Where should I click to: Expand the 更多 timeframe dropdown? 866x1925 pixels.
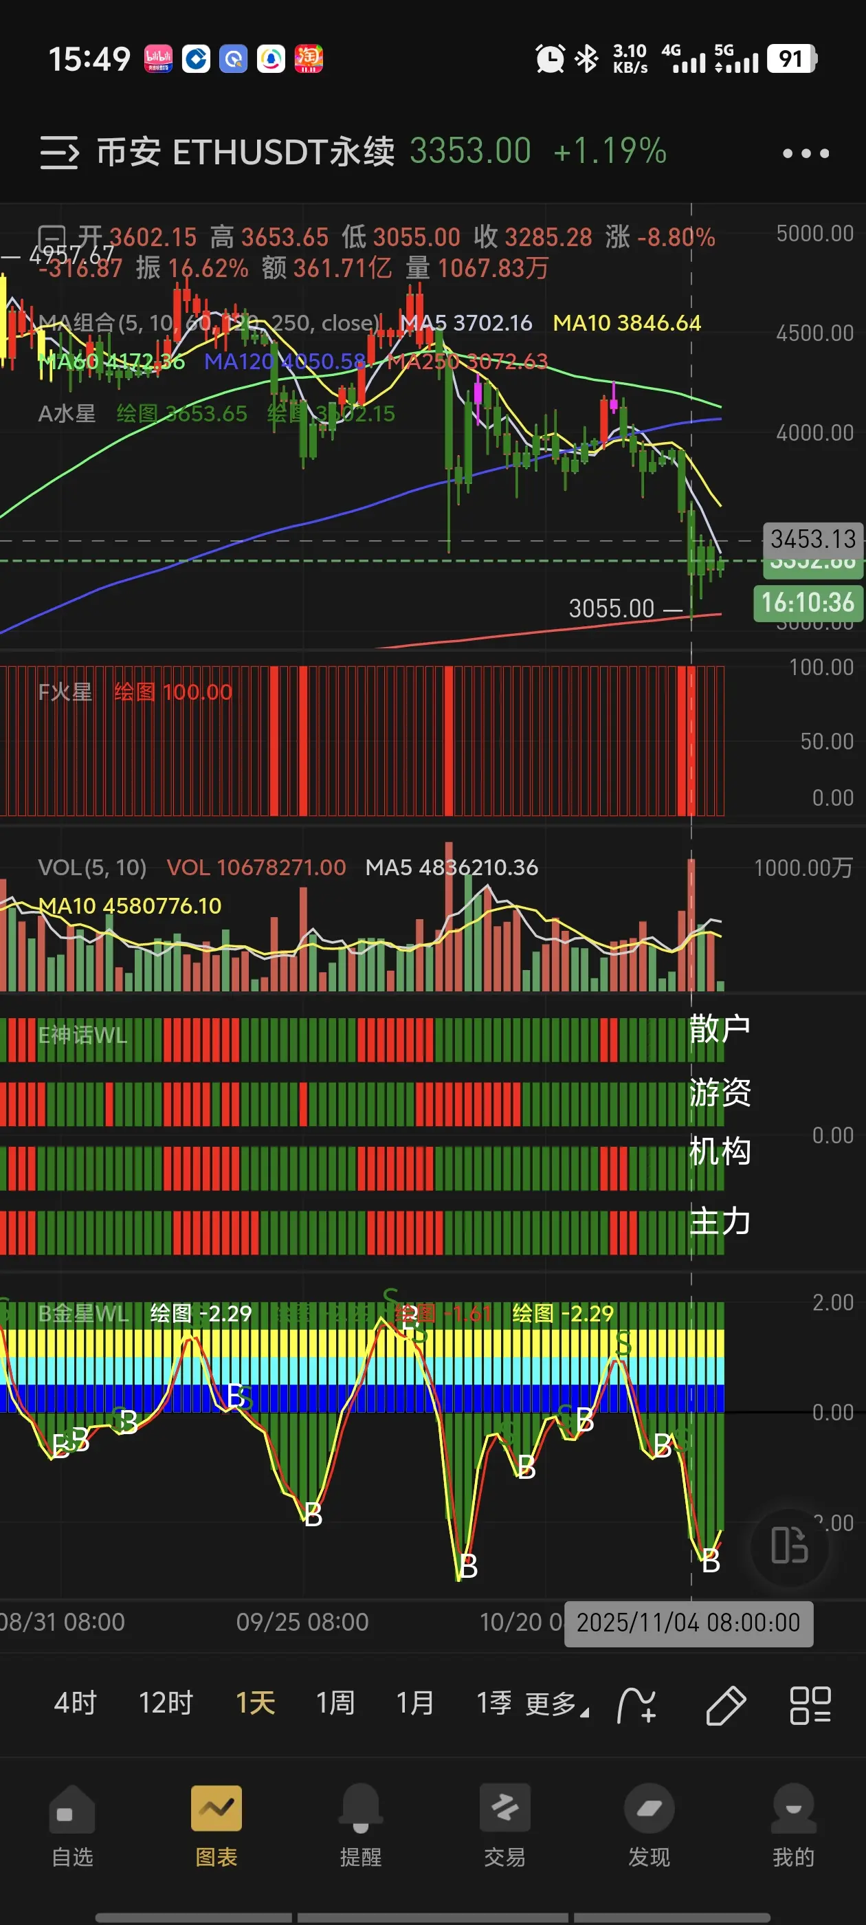tap(557, 1704)
